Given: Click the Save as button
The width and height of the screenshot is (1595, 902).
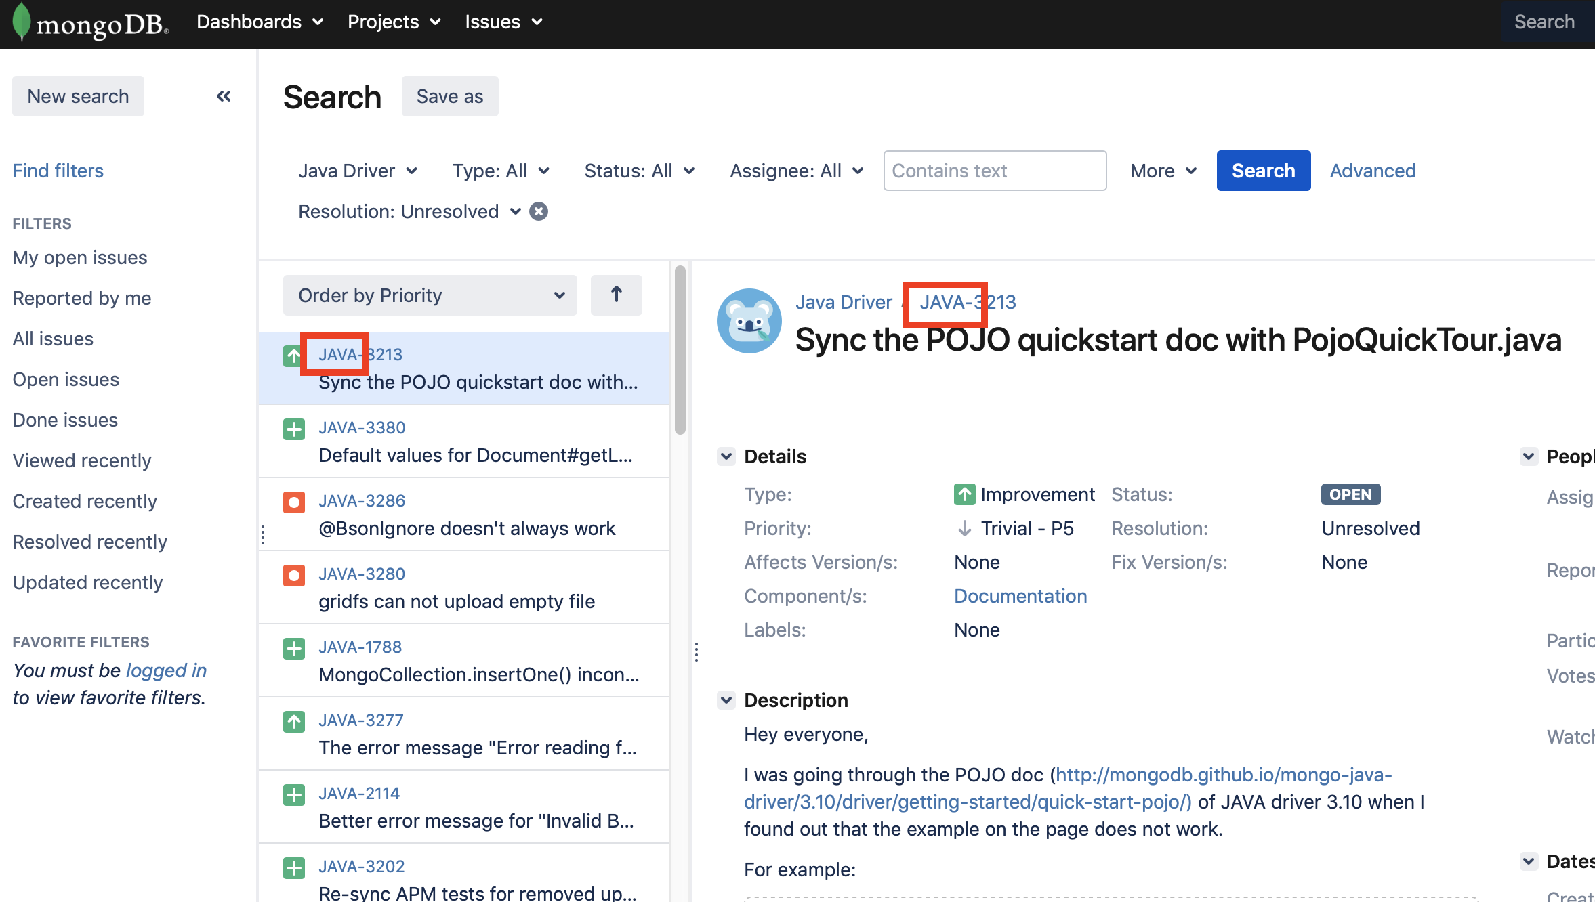Looking at the screenshot, I should [x=449, y=95].
